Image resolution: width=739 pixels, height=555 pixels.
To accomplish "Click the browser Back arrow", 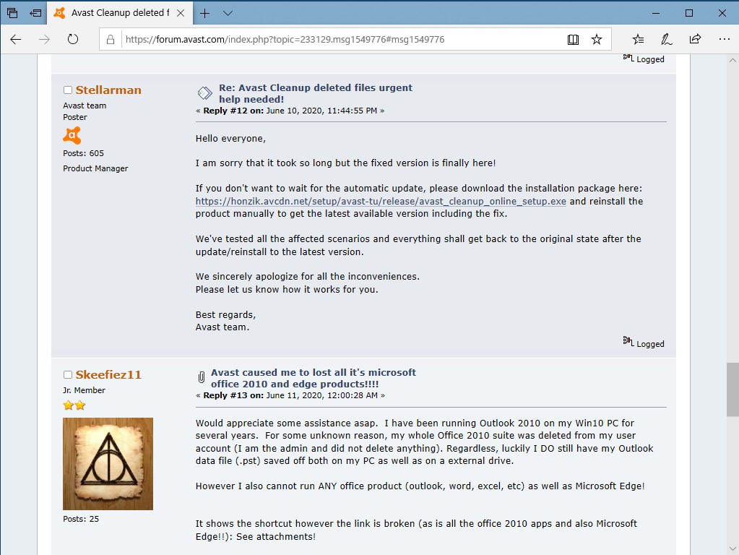I will (x=16, y=39).
